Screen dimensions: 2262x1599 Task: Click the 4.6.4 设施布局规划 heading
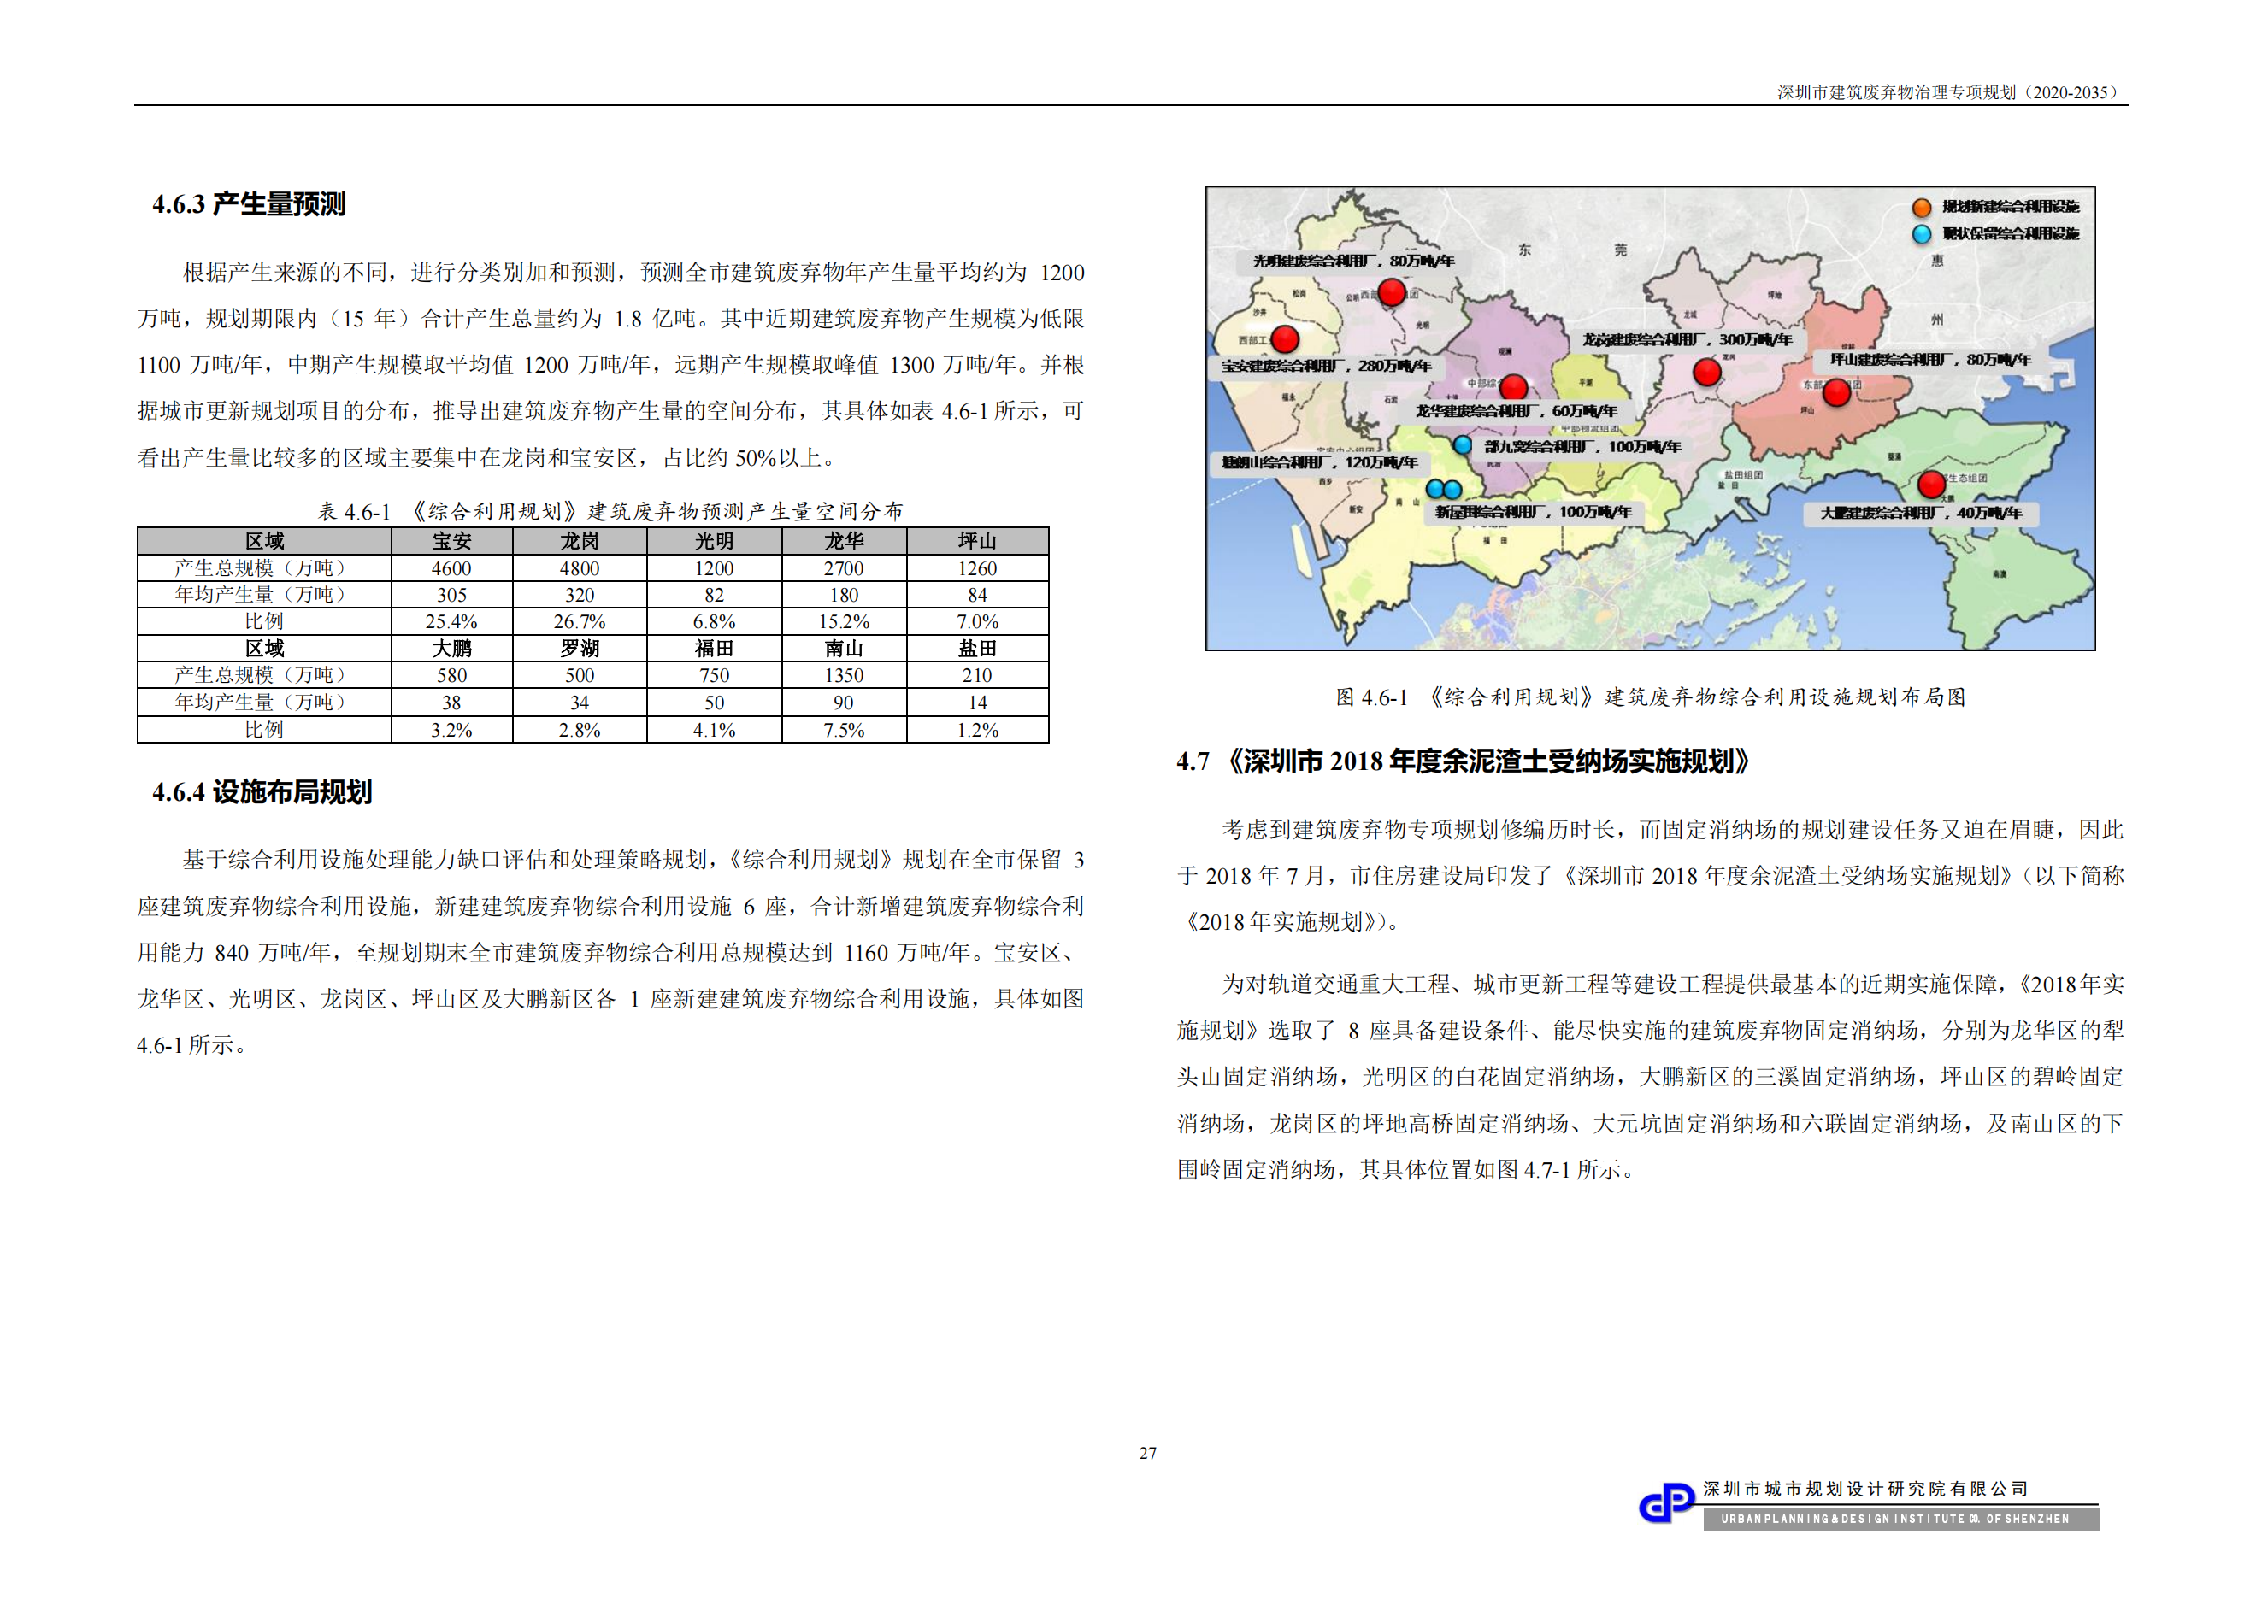click(262, 792)
